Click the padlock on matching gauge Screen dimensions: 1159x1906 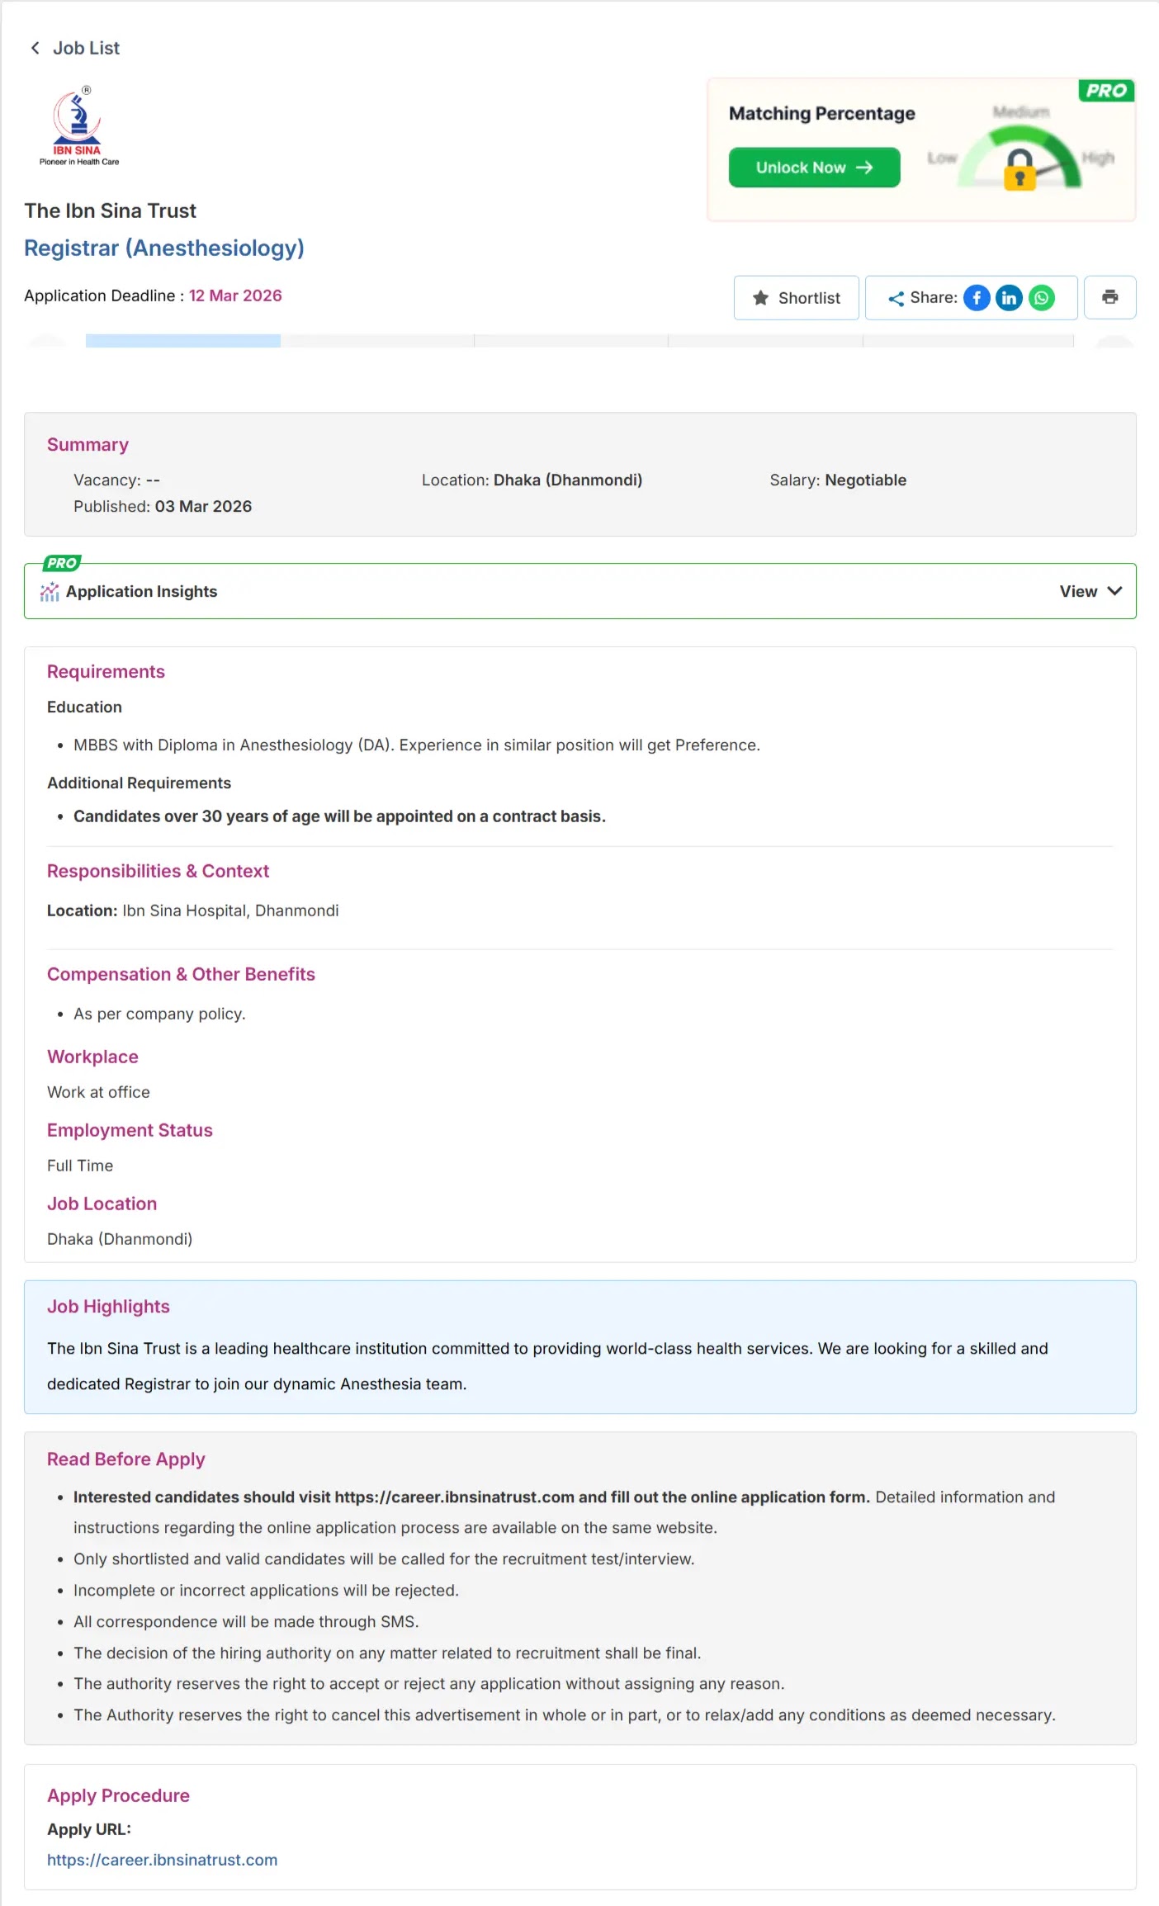pos(1019,169)
